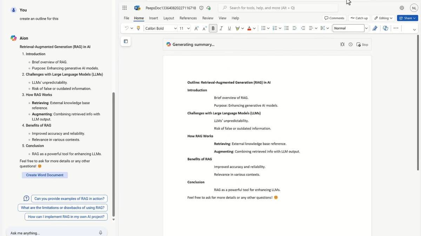This screenshot has width=421, height=236.
Task: Switch to the Review tab
Action: [208, 18]
